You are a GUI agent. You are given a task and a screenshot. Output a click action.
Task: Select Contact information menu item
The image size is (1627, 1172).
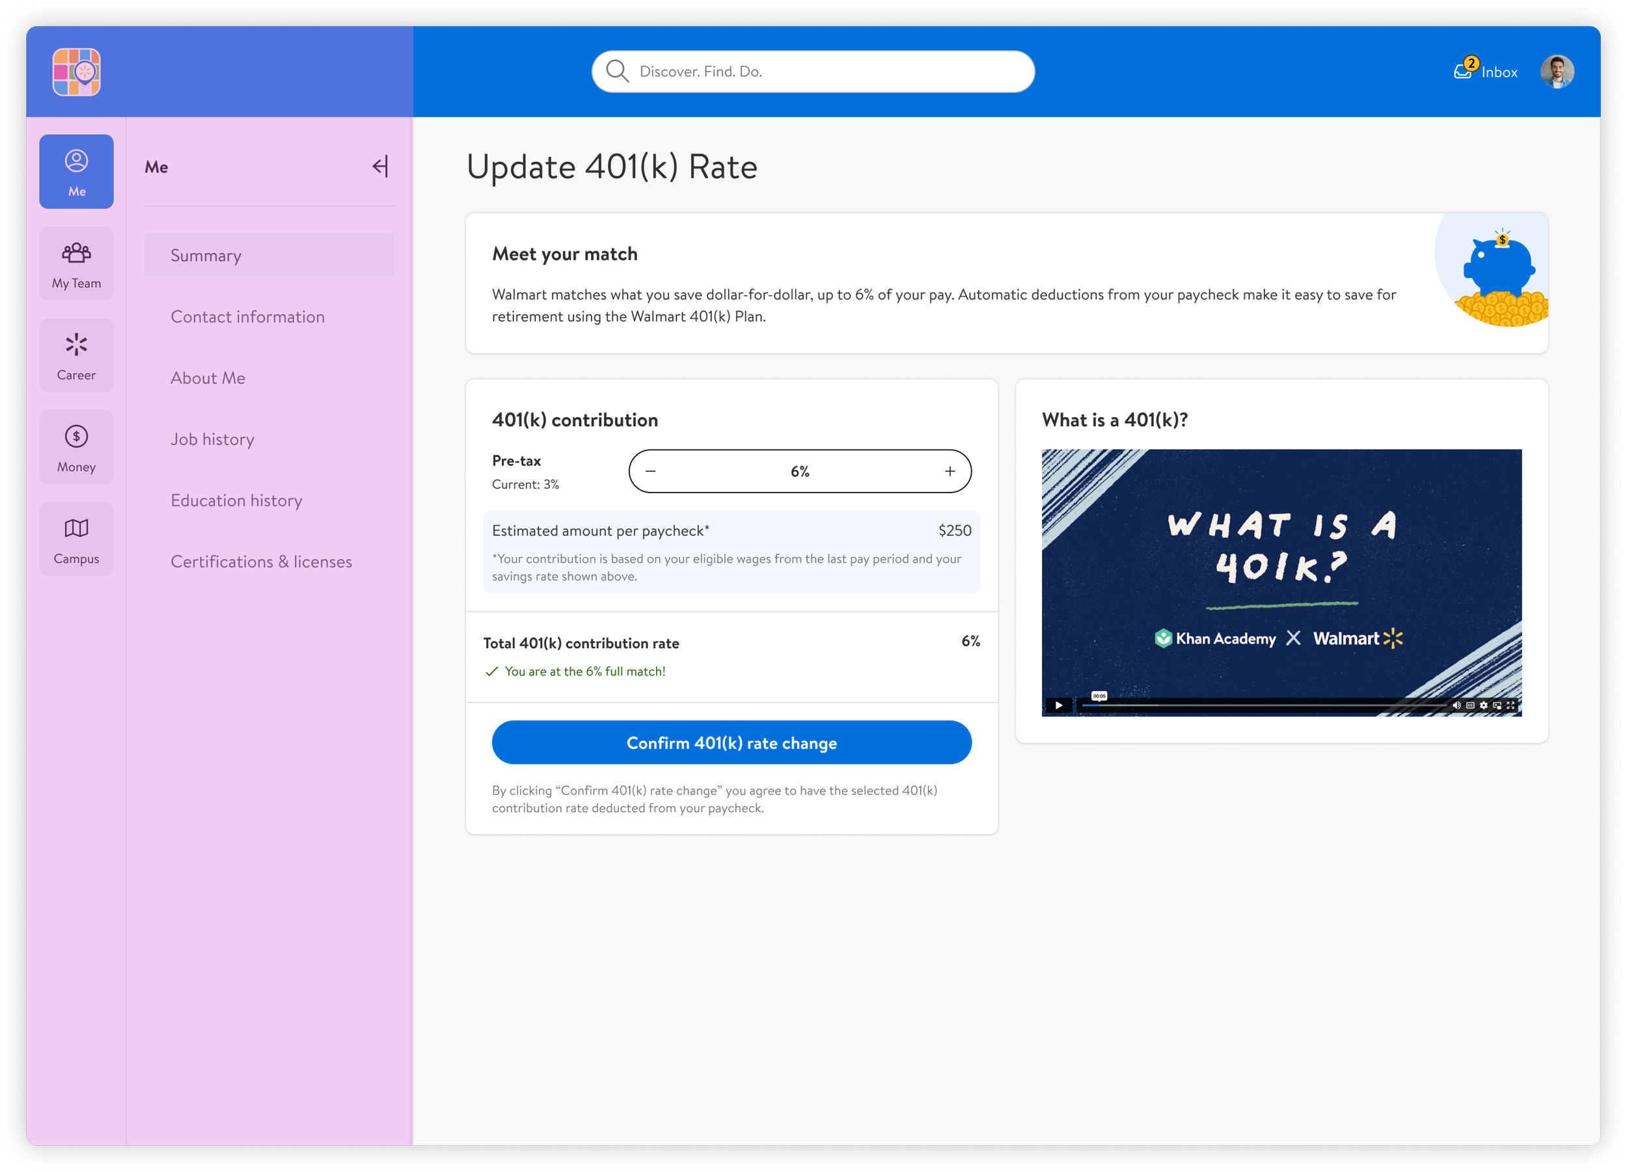(247, 317)
